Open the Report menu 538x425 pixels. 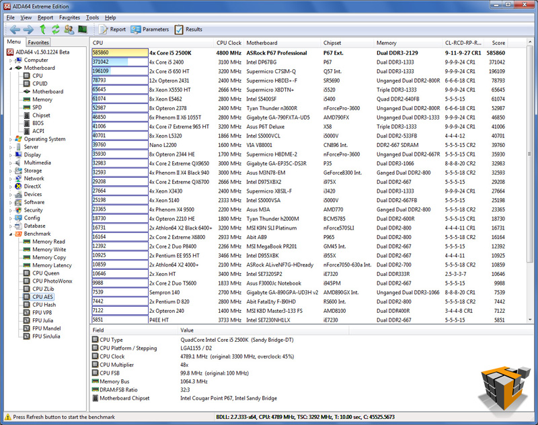pos(45,17)
